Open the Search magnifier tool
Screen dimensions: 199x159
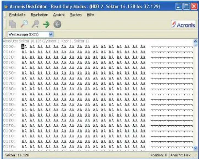[x=24, y=24]
